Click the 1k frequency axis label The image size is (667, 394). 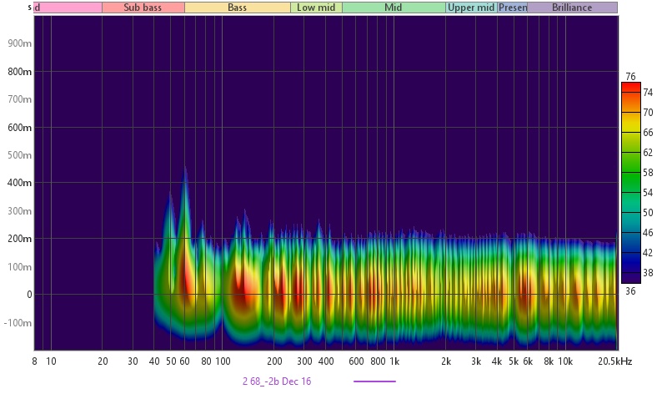pos(395,361)
